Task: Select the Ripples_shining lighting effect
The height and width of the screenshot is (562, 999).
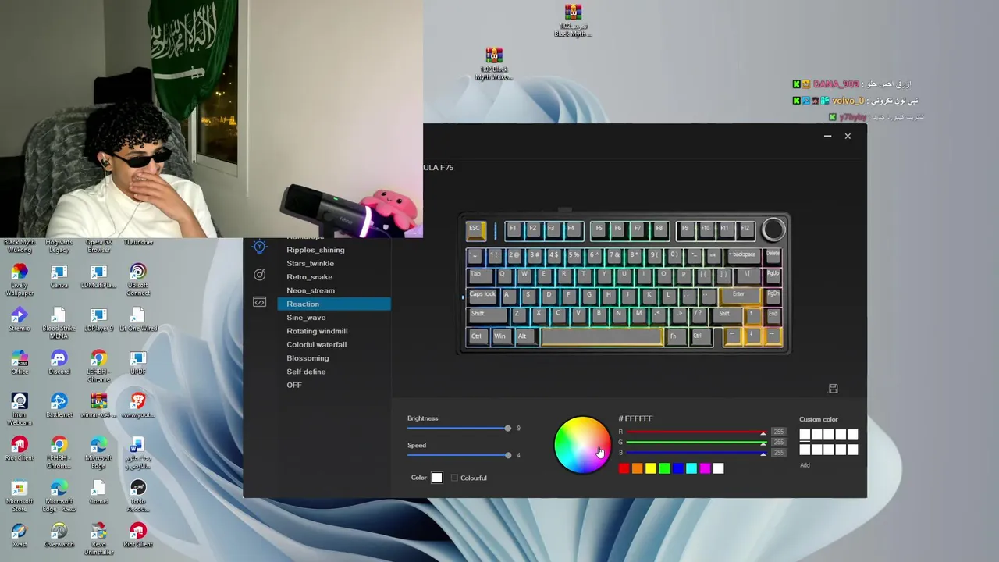Action: (333, 250)
